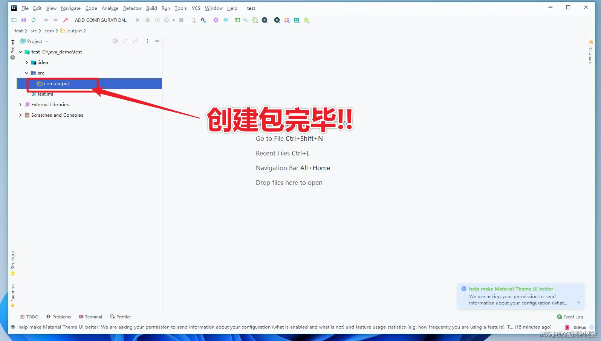Click the Run with Coverage icon
The height and width of the screenshot is (341, 601).
click(x=157, y=20)
